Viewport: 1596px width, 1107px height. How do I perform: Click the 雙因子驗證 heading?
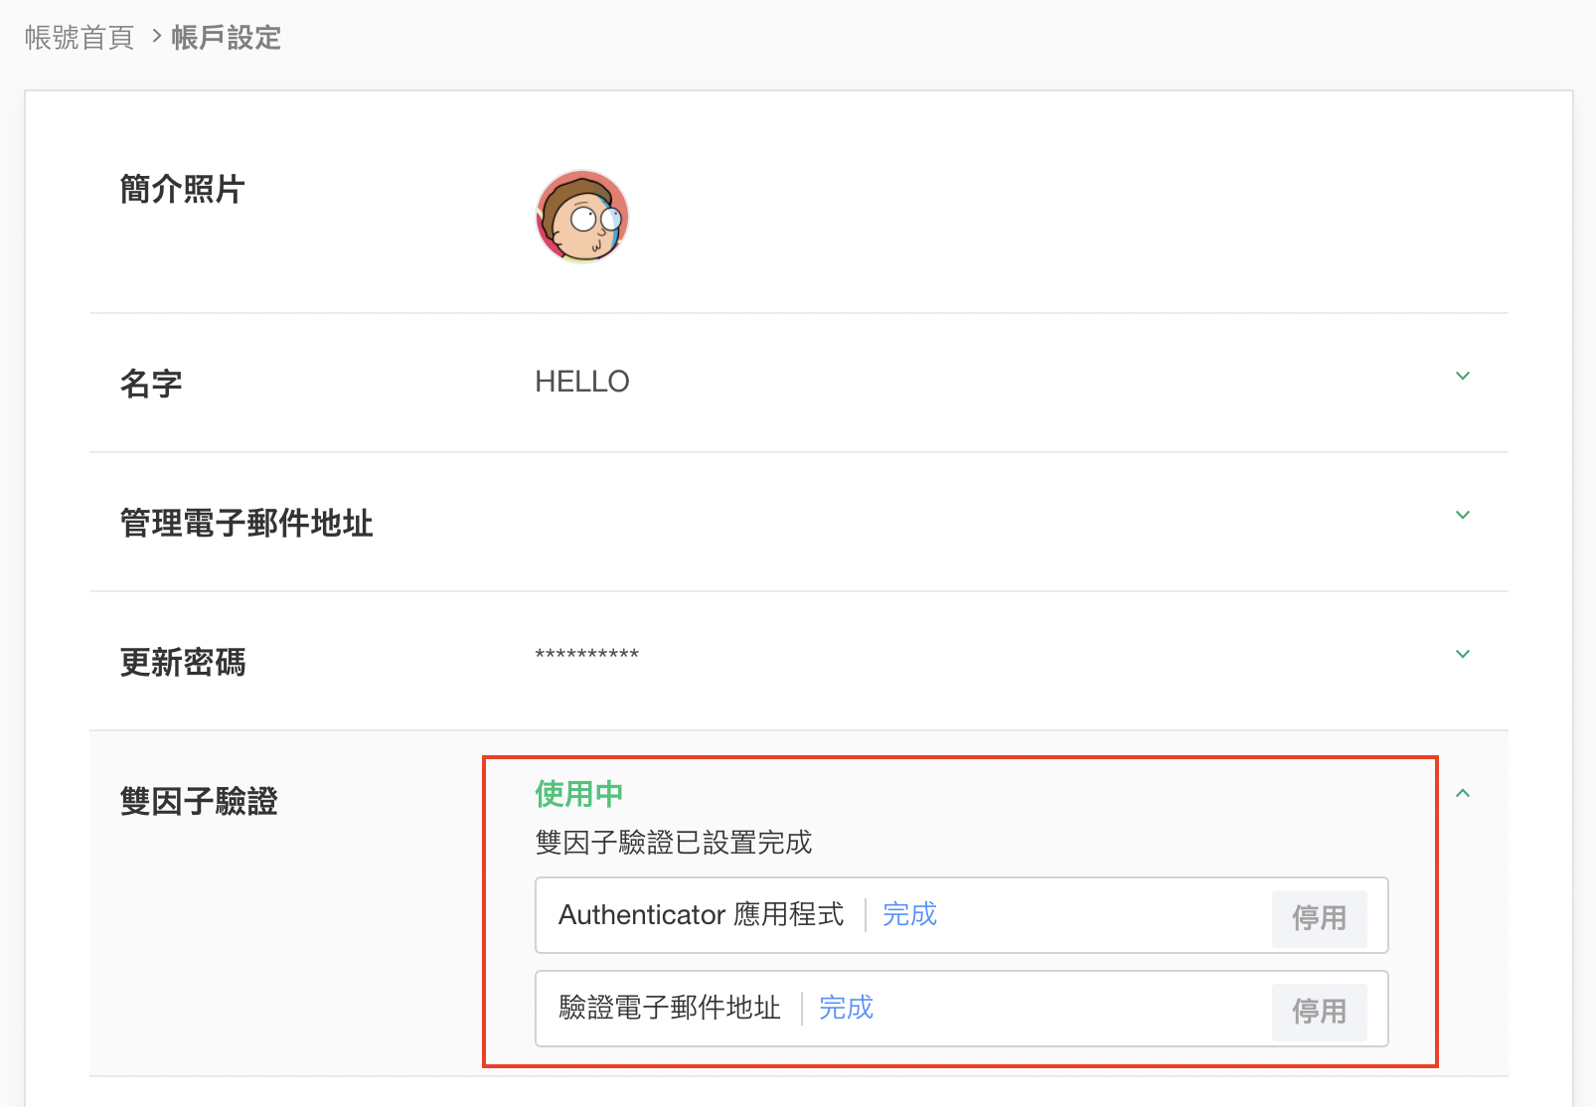[199, 801]
